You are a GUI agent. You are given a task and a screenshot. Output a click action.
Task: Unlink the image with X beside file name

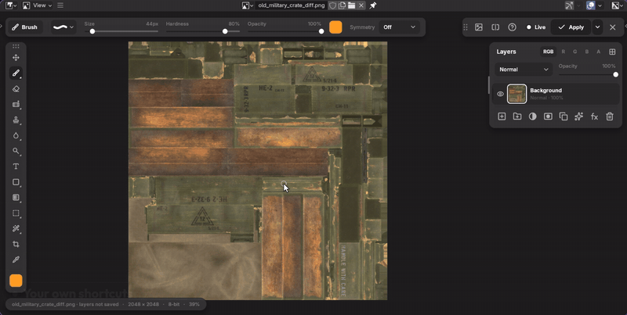pyautogui.click(x=361, y=5)
